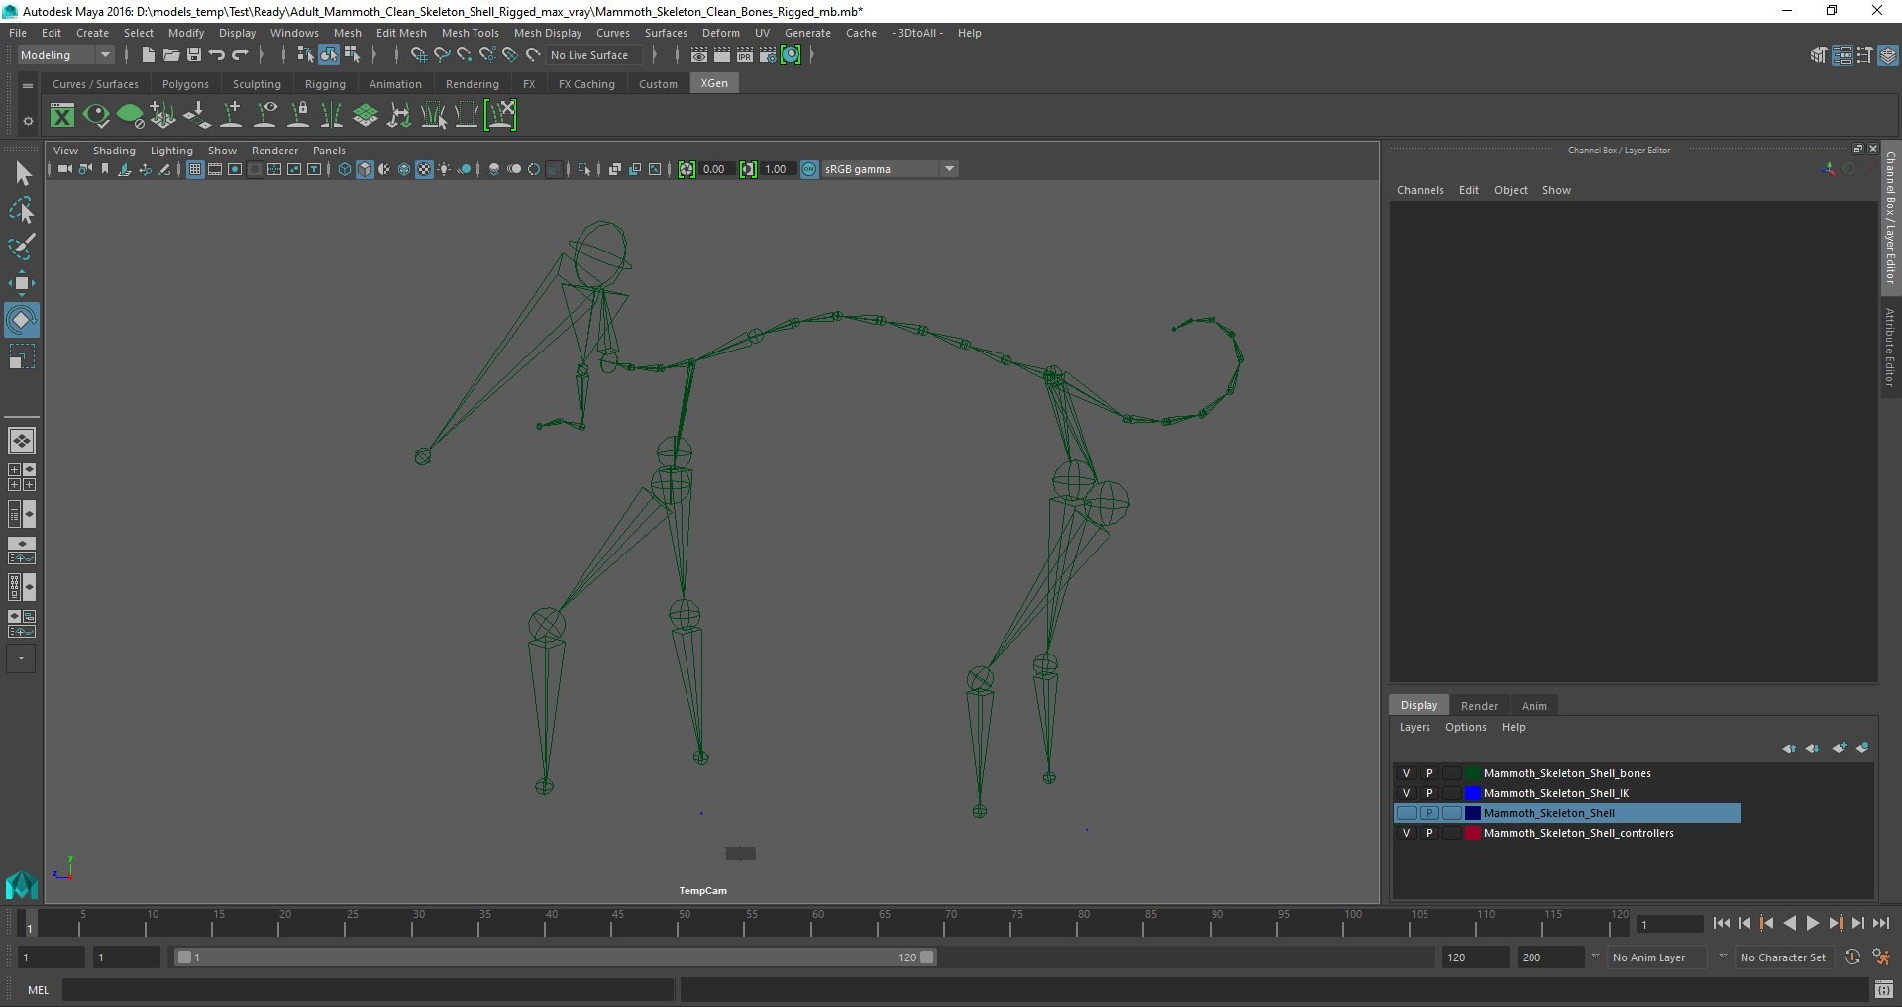Click the Undo arrow icon
The image size is (1902, 1007).
click(217, 55)
